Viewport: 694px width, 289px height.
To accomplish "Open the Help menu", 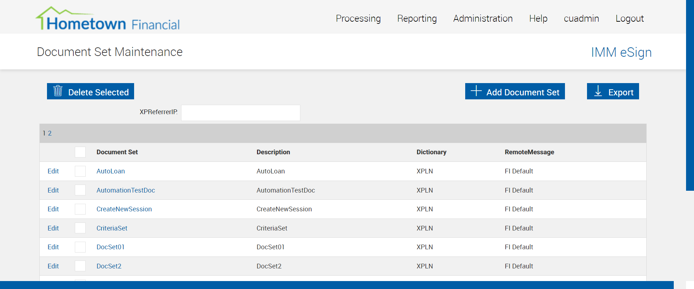I will [538, 18].
